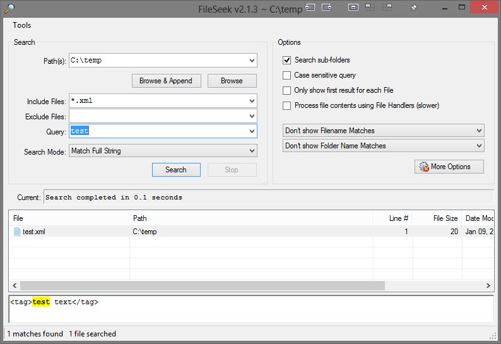Image resolution: width=501 pixels, height=344 pixels.
Task: Expand the Search Mode dropdown
Action: (252, 151)
